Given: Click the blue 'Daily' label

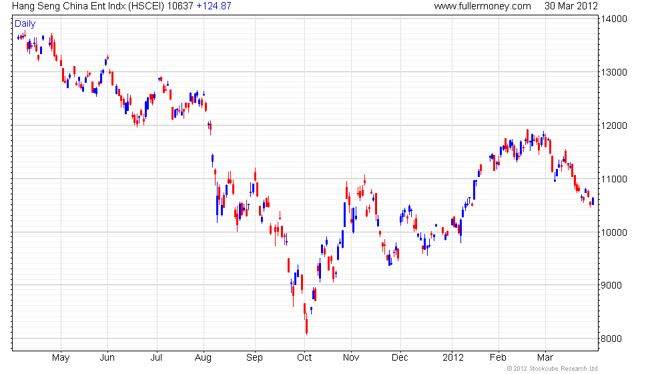Looking at the screenshot, I should (25, 24).
